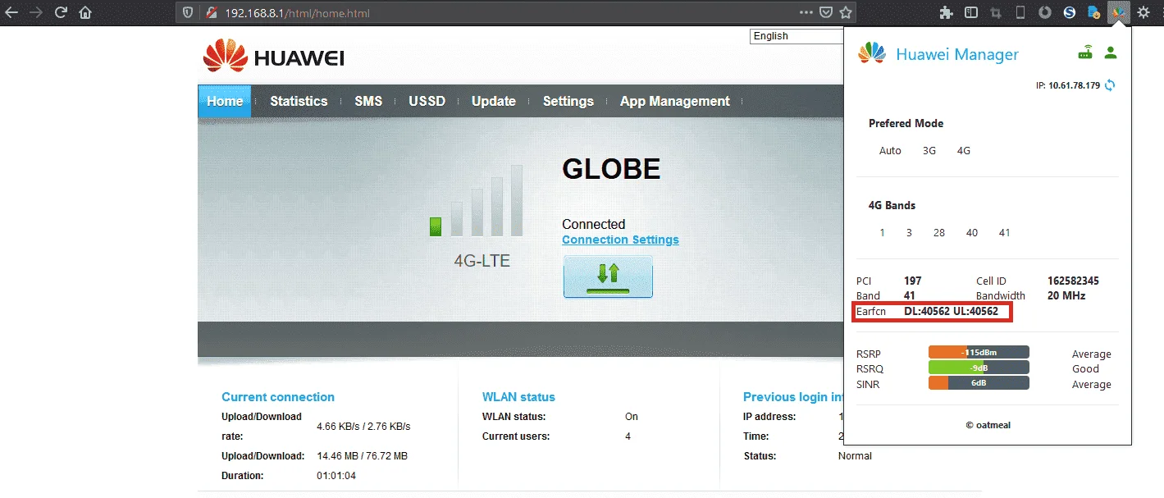1164x498 pixels.
Task: Click the WLAN status heading
Action: 518,397
